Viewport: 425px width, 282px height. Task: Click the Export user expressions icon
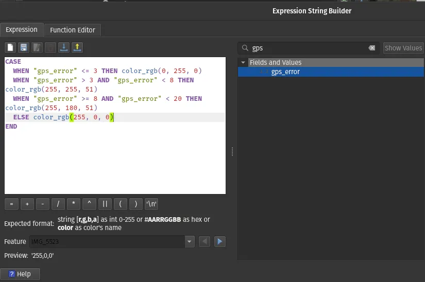tap(77, 48)
